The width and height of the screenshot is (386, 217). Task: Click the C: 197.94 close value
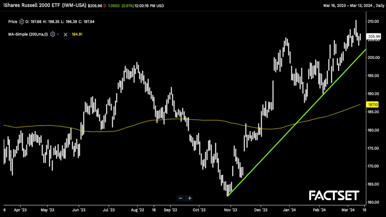coord(86,21)
